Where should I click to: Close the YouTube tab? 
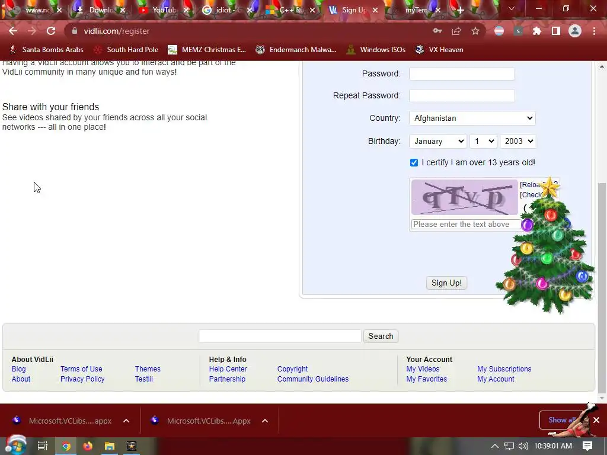(186, 11)
